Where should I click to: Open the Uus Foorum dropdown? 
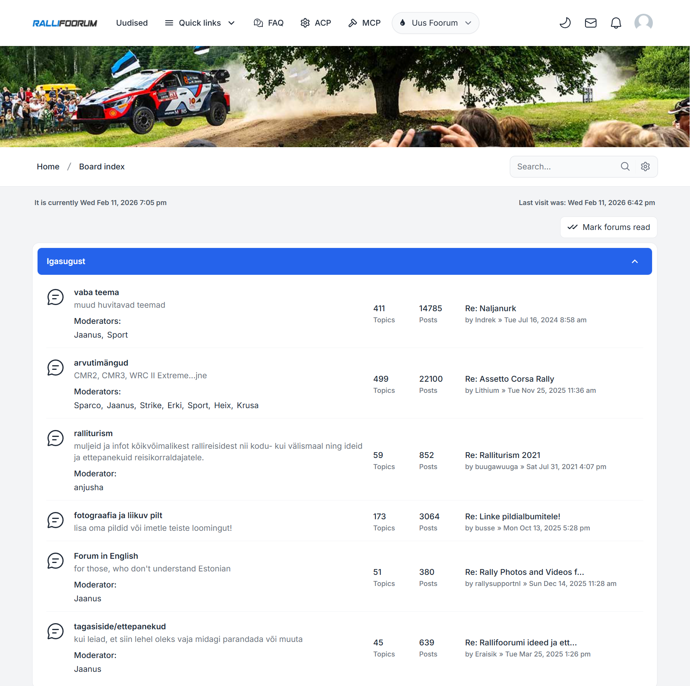(435, 23)
